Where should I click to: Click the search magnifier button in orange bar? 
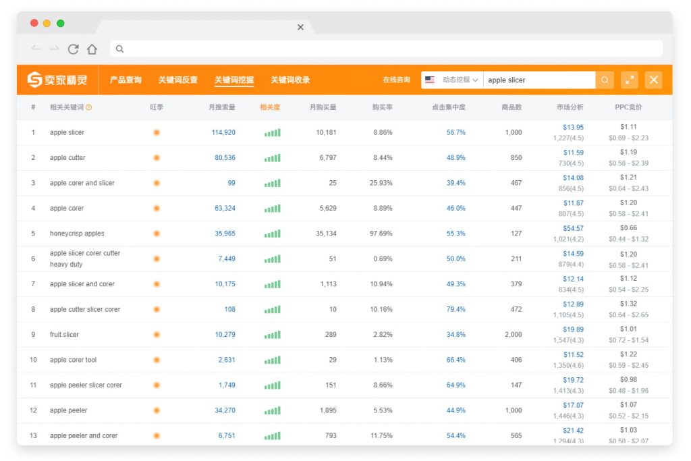pyautogui.click(x=605, y=80)
